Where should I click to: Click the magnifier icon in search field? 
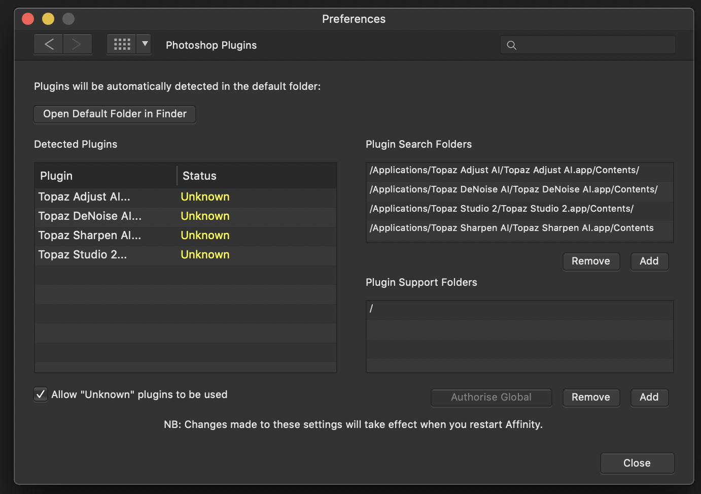[x=512, y=45]
